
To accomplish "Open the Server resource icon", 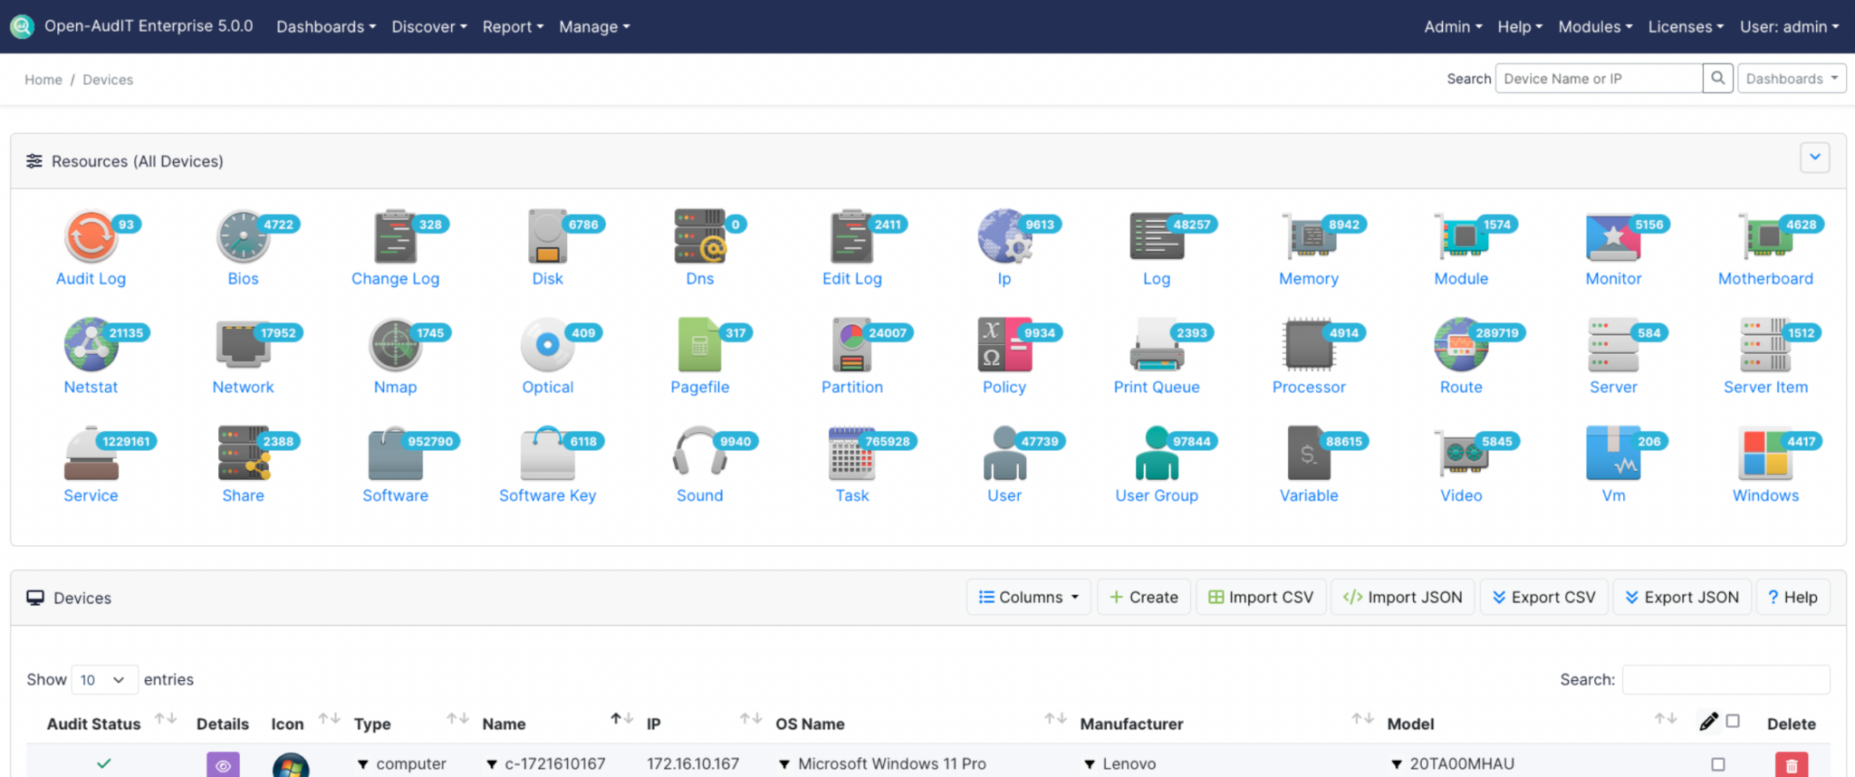I will coord(1612,344).
